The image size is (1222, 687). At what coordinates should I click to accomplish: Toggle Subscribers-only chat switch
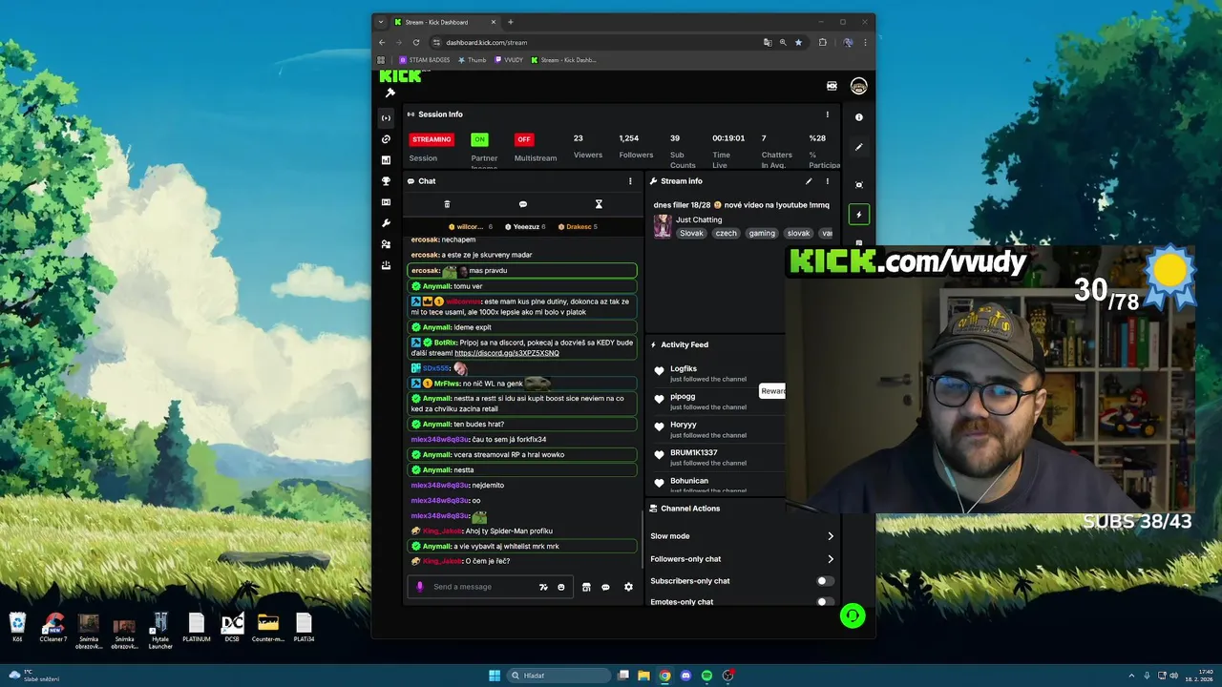click(826, 581)
